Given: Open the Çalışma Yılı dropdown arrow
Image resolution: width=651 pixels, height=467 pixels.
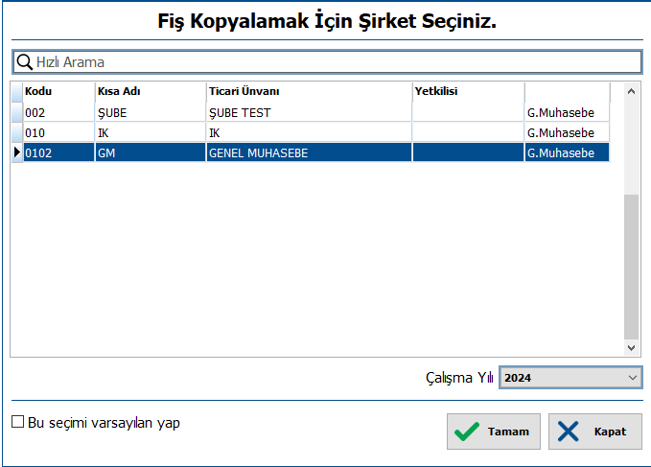Looking at the screenshot, I should (x=633, y=378).
